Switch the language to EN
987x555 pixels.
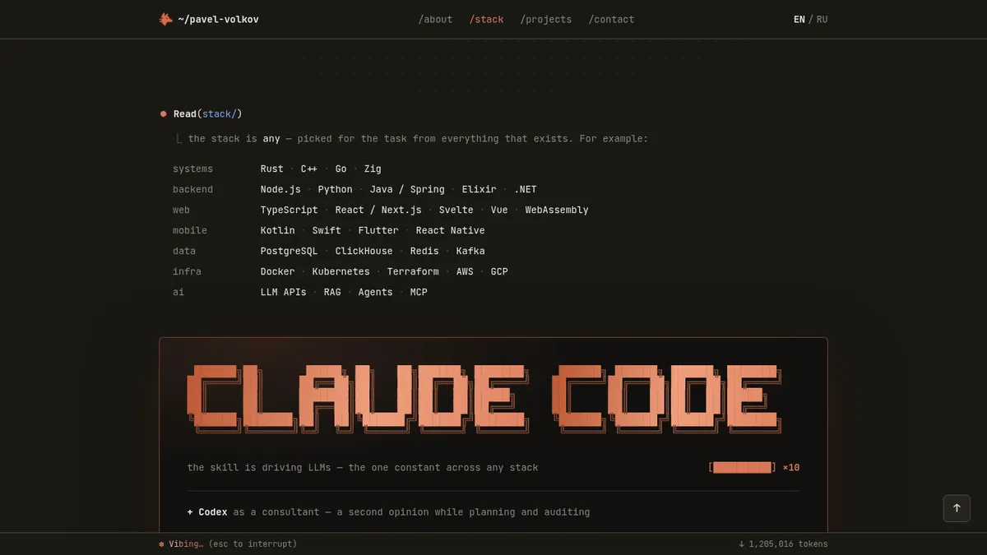[x=799, y=19]
